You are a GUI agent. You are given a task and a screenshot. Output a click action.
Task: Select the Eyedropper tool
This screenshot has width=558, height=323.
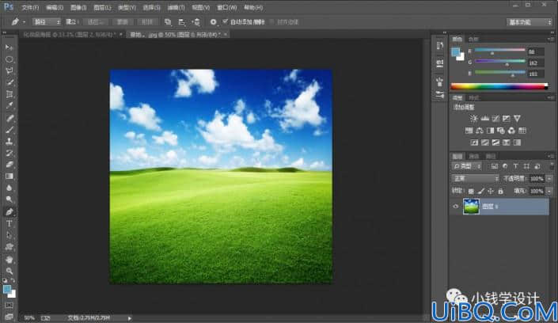9,106
